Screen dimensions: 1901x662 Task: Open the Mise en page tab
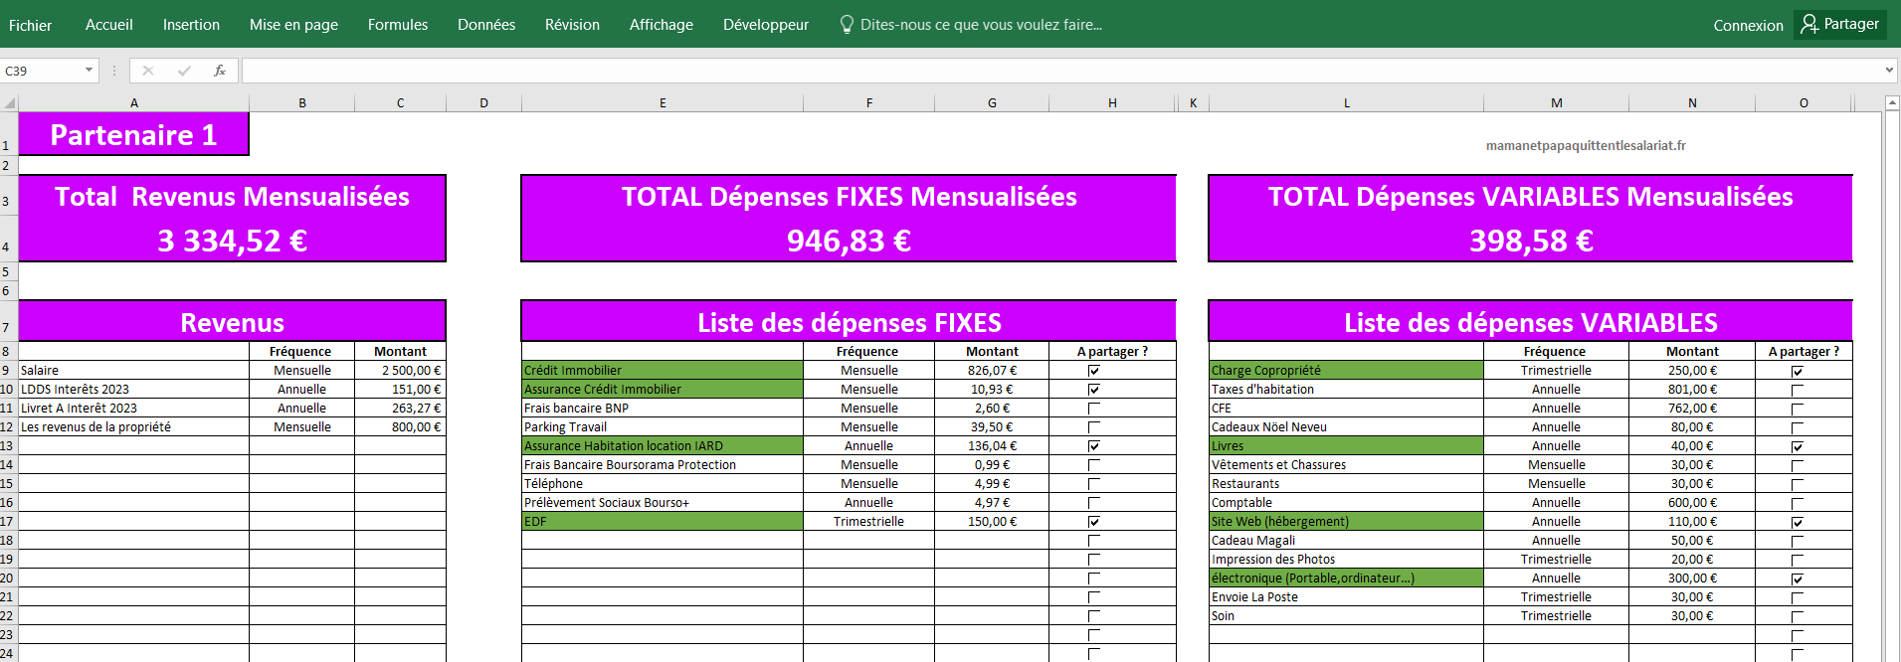coord(293,25)
